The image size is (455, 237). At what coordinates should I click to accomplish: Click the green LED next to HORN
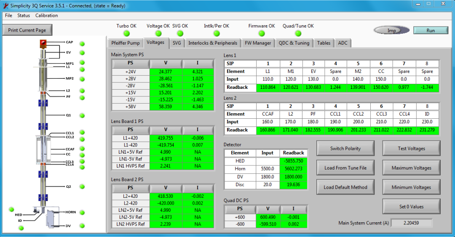(82, 212)
